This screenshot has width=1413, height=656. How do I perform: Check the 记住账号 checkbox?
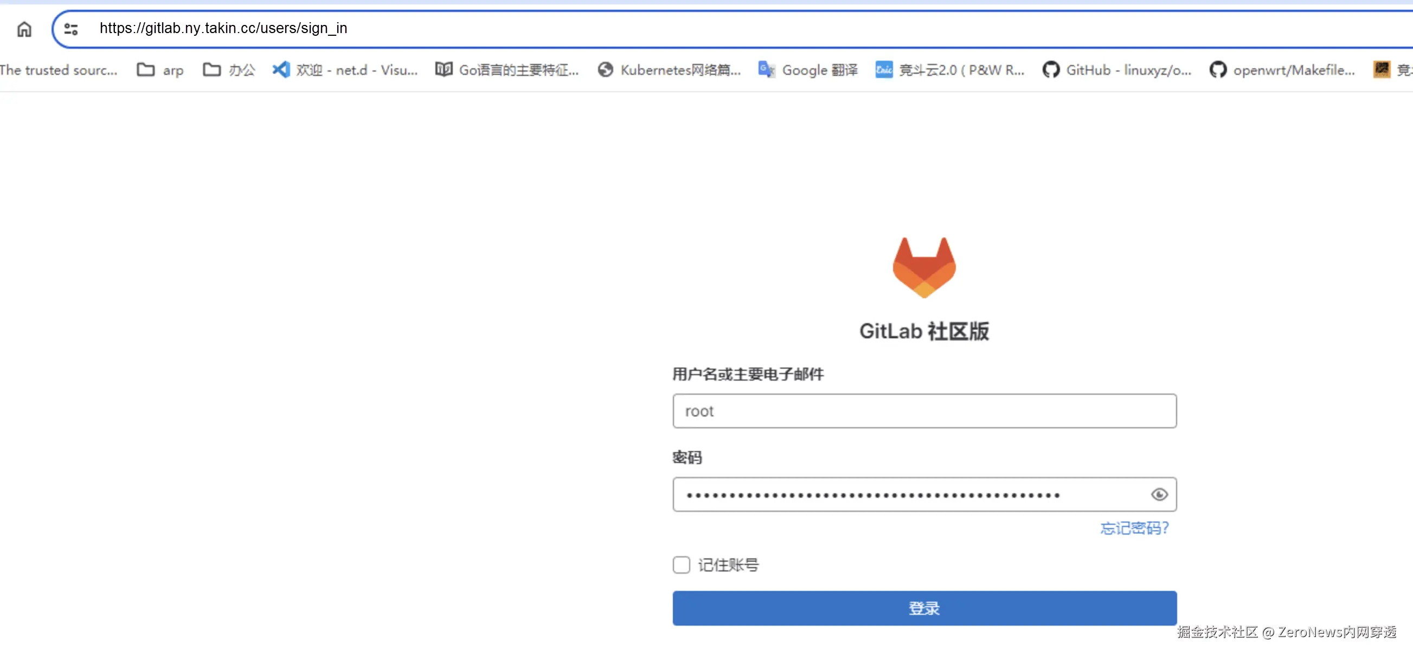pos(680,564)
